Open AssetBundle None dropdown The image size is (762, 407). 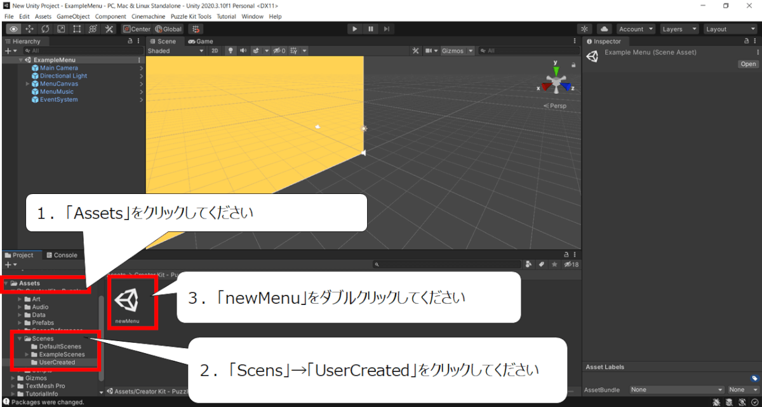(x=676, y=389)
